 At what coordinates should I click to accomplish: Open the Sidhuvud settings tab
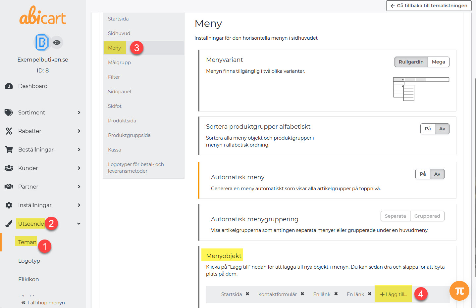pyautogui.click(x=119, y=33)
